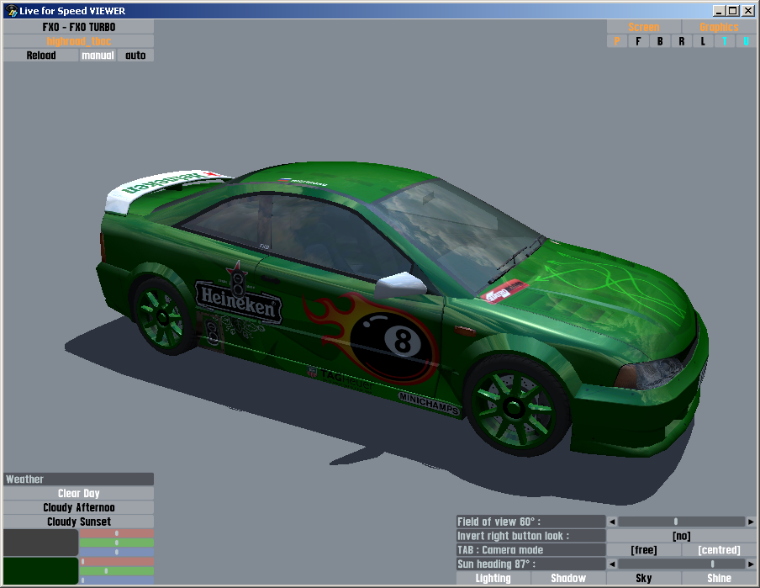Adjust blue slider of dark green color

(x=117, y=580)
